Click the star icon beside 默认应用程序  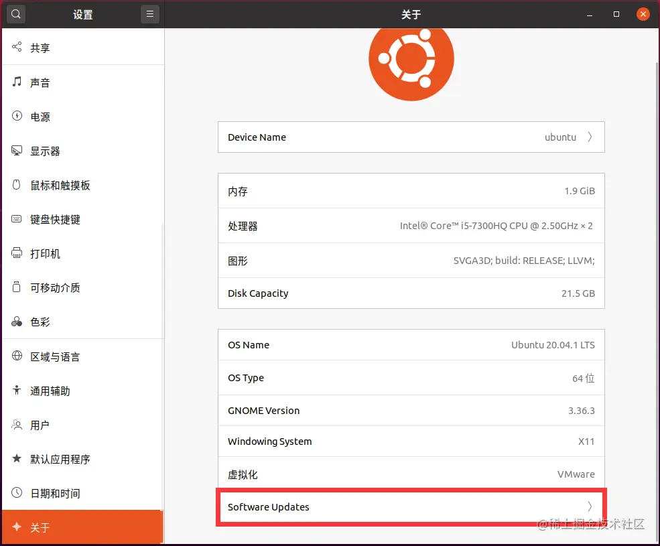click(x=16, y=458)
